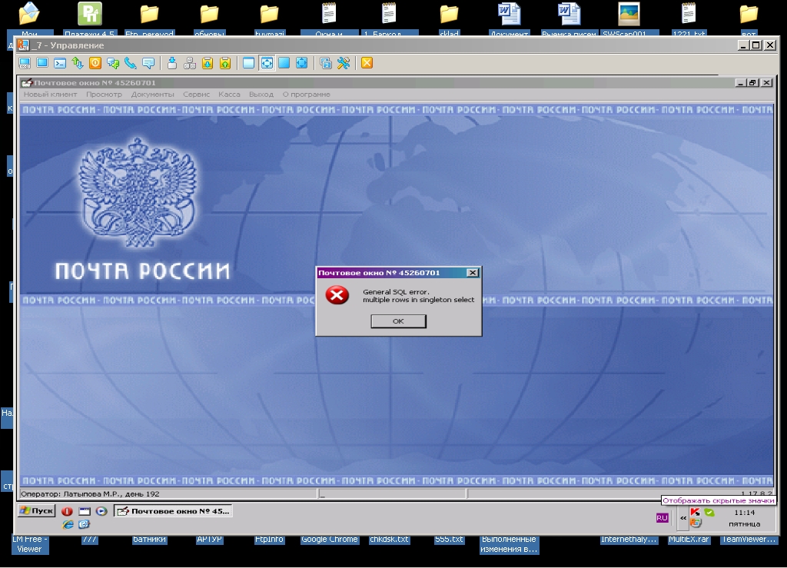The width and height of the screenshot is (787, 568).
Task: Click the quick launch icon beside Internet Explorer
Action: click(85, 524)
